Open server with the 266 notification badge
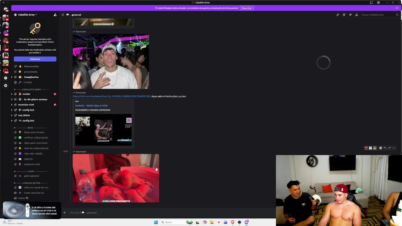 point(5,70)
